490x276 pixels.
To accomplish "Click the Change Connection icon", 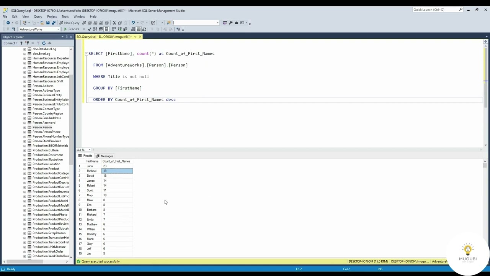I will tap(13, 29).
